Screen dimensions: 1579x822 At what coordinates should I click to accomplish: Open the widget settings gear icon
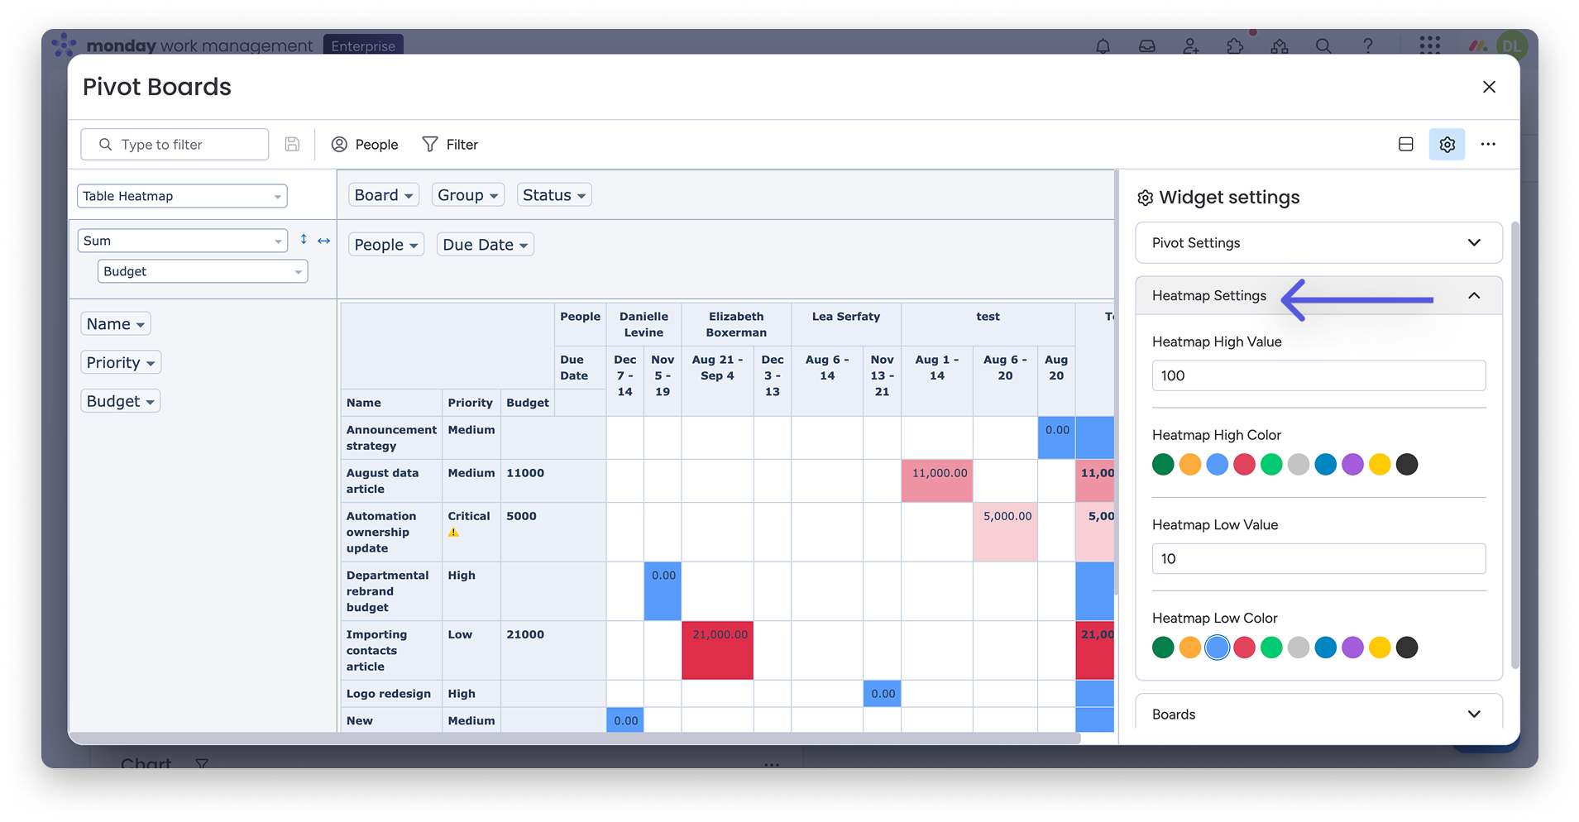pyautogui.click(x=1447, y=145)
